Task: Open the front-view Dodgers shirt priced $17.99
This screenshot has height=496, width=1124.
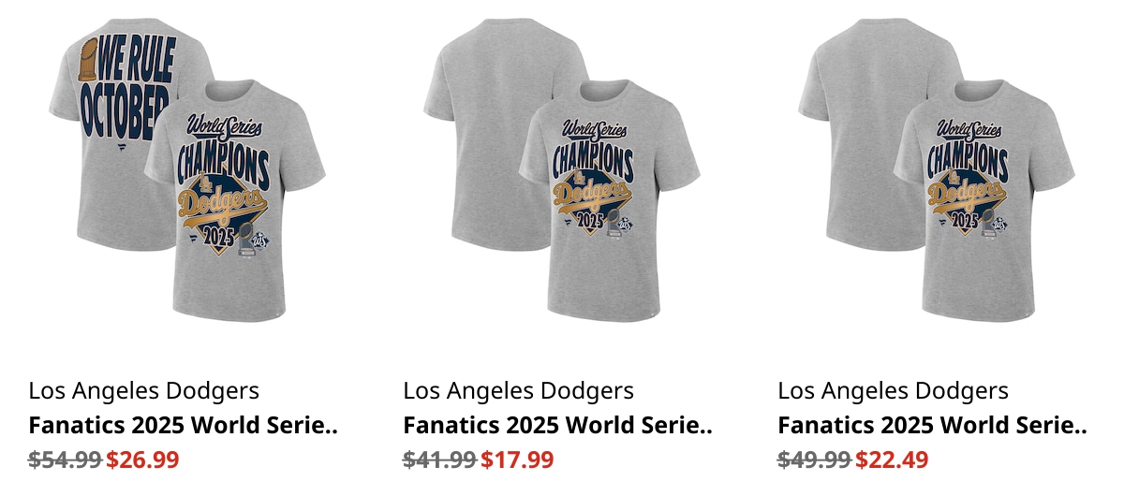Action: click(x=609, y=201)
